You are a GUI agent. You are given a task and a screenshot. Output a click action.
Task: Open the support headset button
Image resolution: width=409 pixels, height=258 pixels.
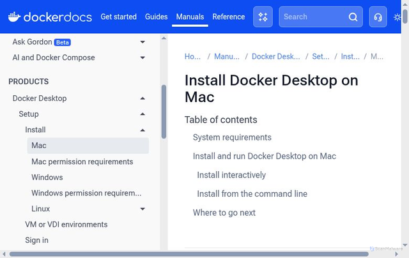(378, 17)
